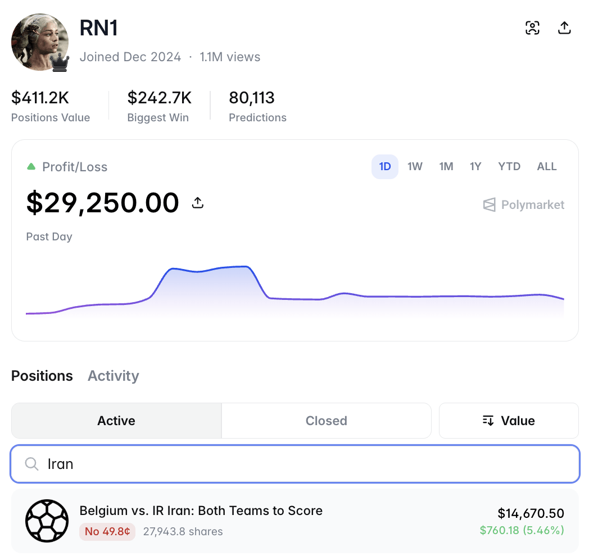
Task: Click the 80,113 Predictions stat
Action: [257, 107]
